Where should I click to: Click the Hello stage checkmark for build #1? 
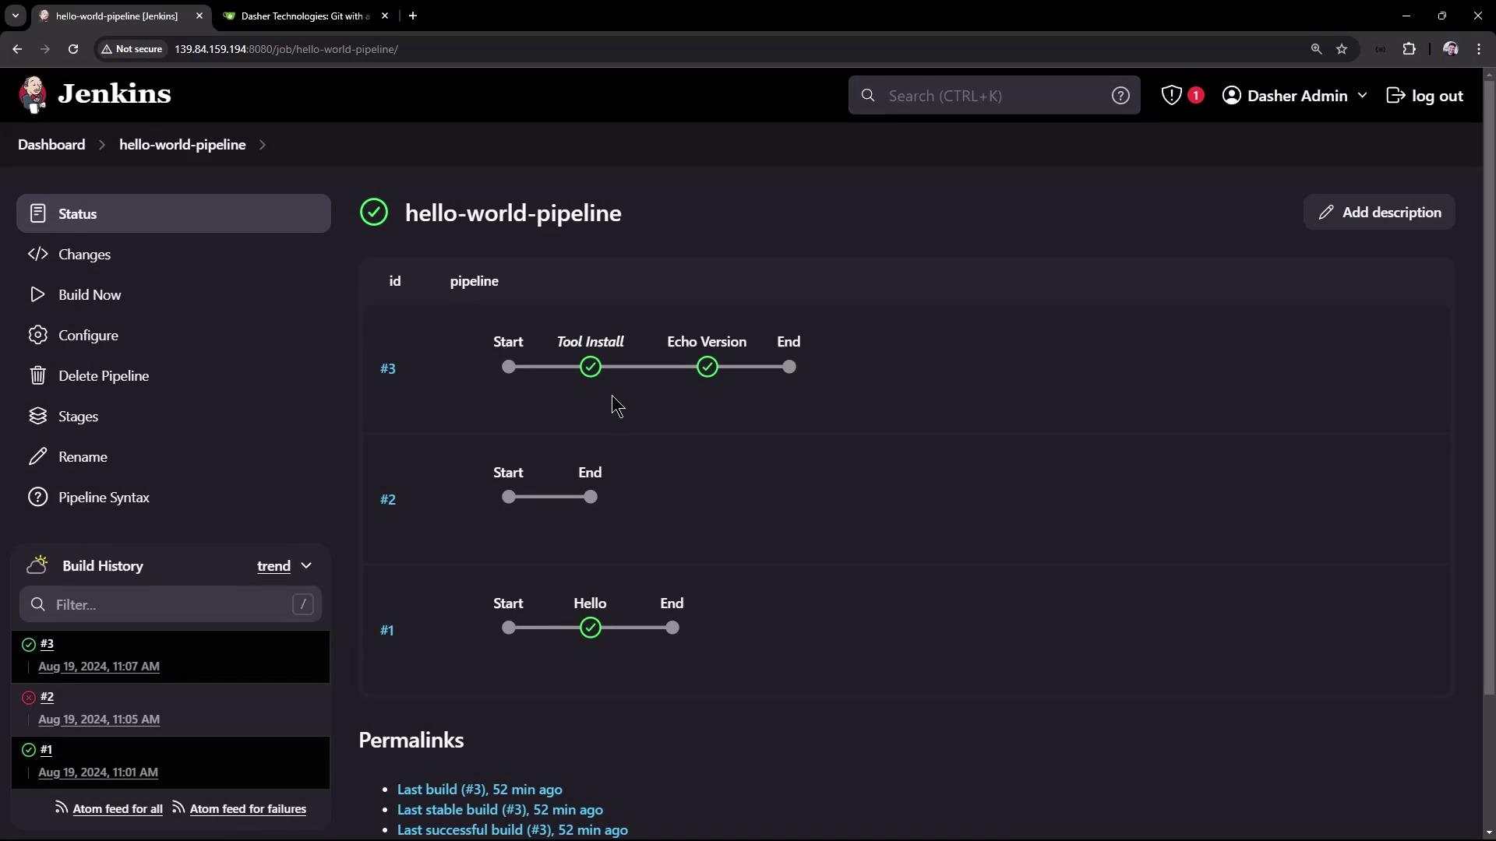pyautogui.click(x=591, y=628)
